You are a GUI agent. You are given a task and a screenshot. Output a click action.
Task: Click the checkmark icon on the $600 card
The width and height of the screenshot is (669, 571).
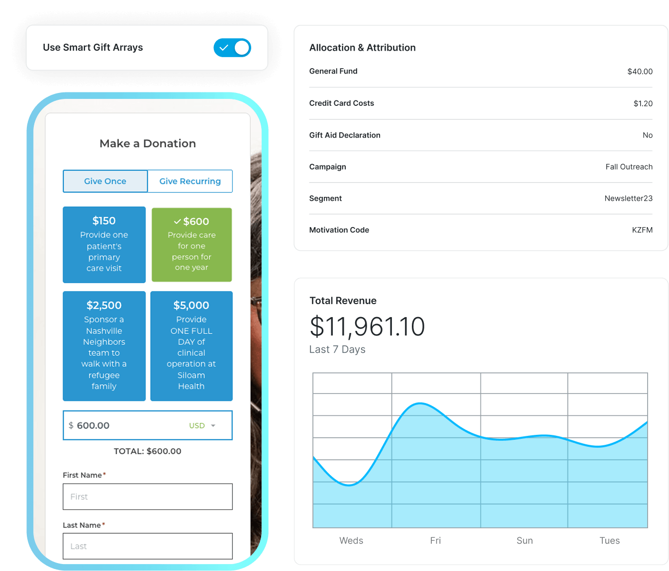(177, 222)
